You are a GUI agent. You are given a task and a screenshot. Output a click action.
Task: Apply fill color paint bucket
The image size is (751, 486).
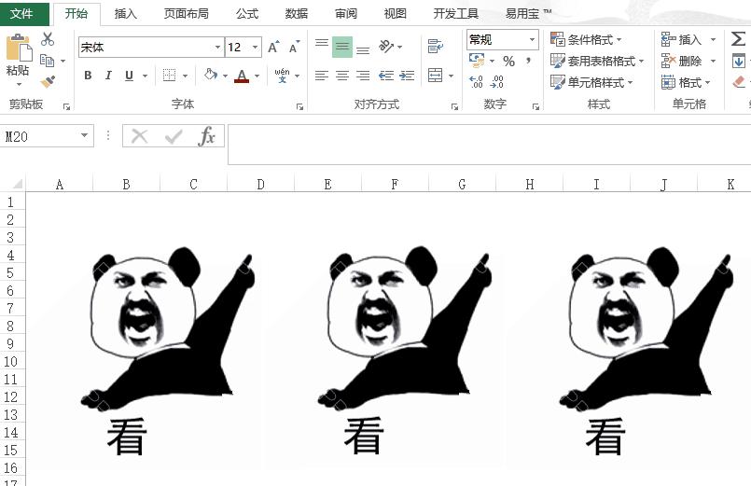[x=210, y=75]
